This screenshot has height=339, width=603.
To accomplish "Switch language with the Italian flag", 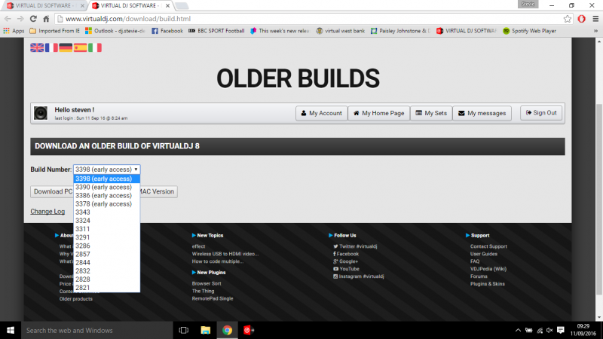I will click(95, 47).
